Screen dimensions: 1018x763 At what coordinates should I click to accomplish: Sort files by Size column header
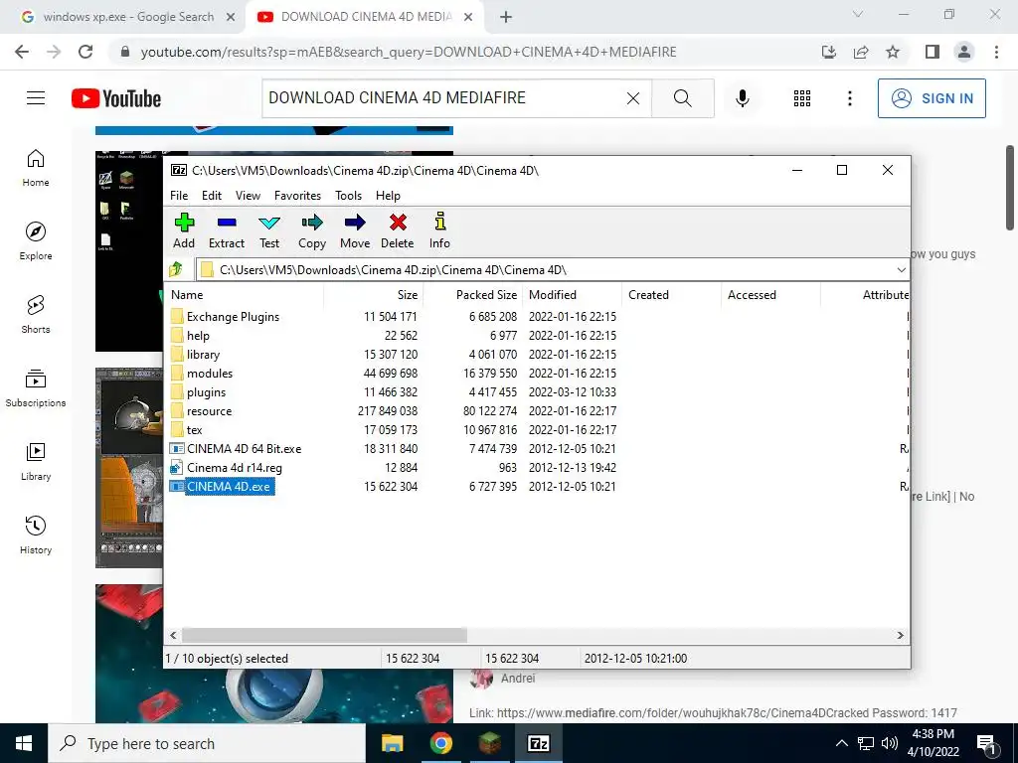coord(374,294)
